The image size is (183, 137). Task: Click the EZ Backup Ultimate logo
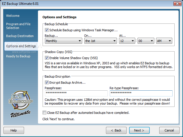[x=21, y=104]
